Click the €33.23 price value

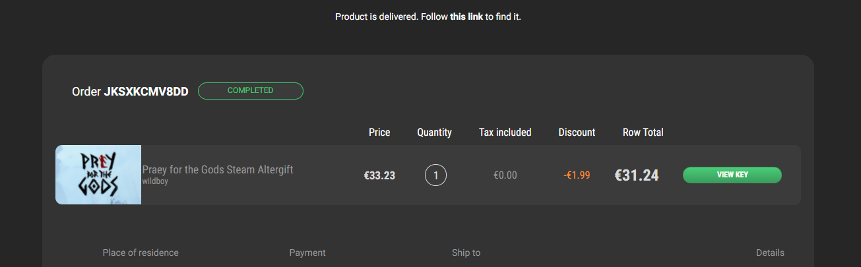point(379,175)
